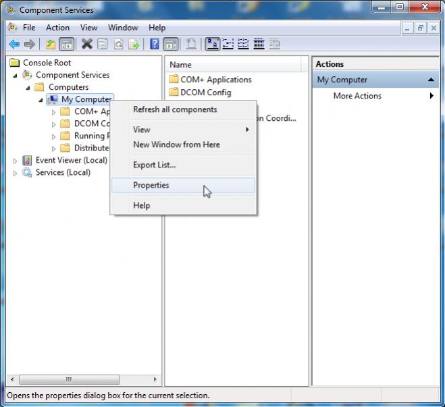The width and height of the screenshot is (445, 407).
Task: Select COM+ Applications in the list pane
Action: pos(216,80)
